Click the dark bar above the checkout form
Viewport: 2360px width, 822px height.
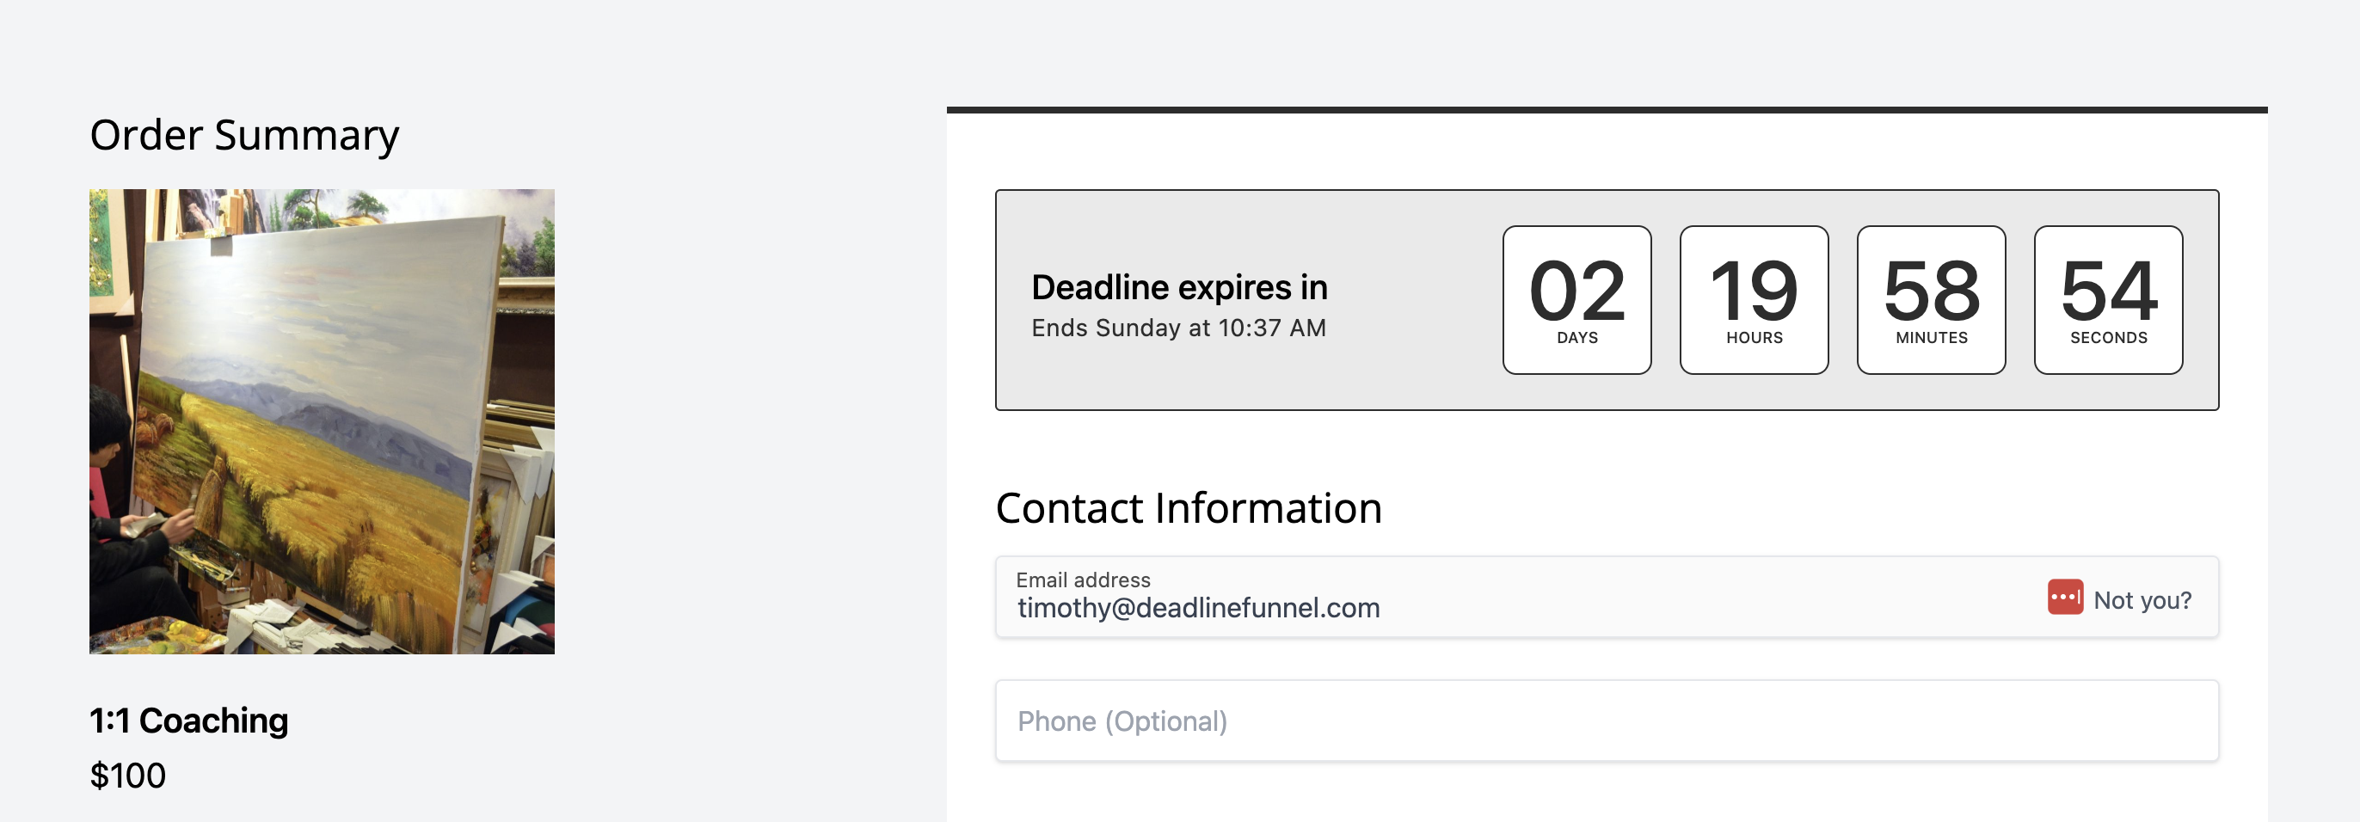pos(1607,110)
